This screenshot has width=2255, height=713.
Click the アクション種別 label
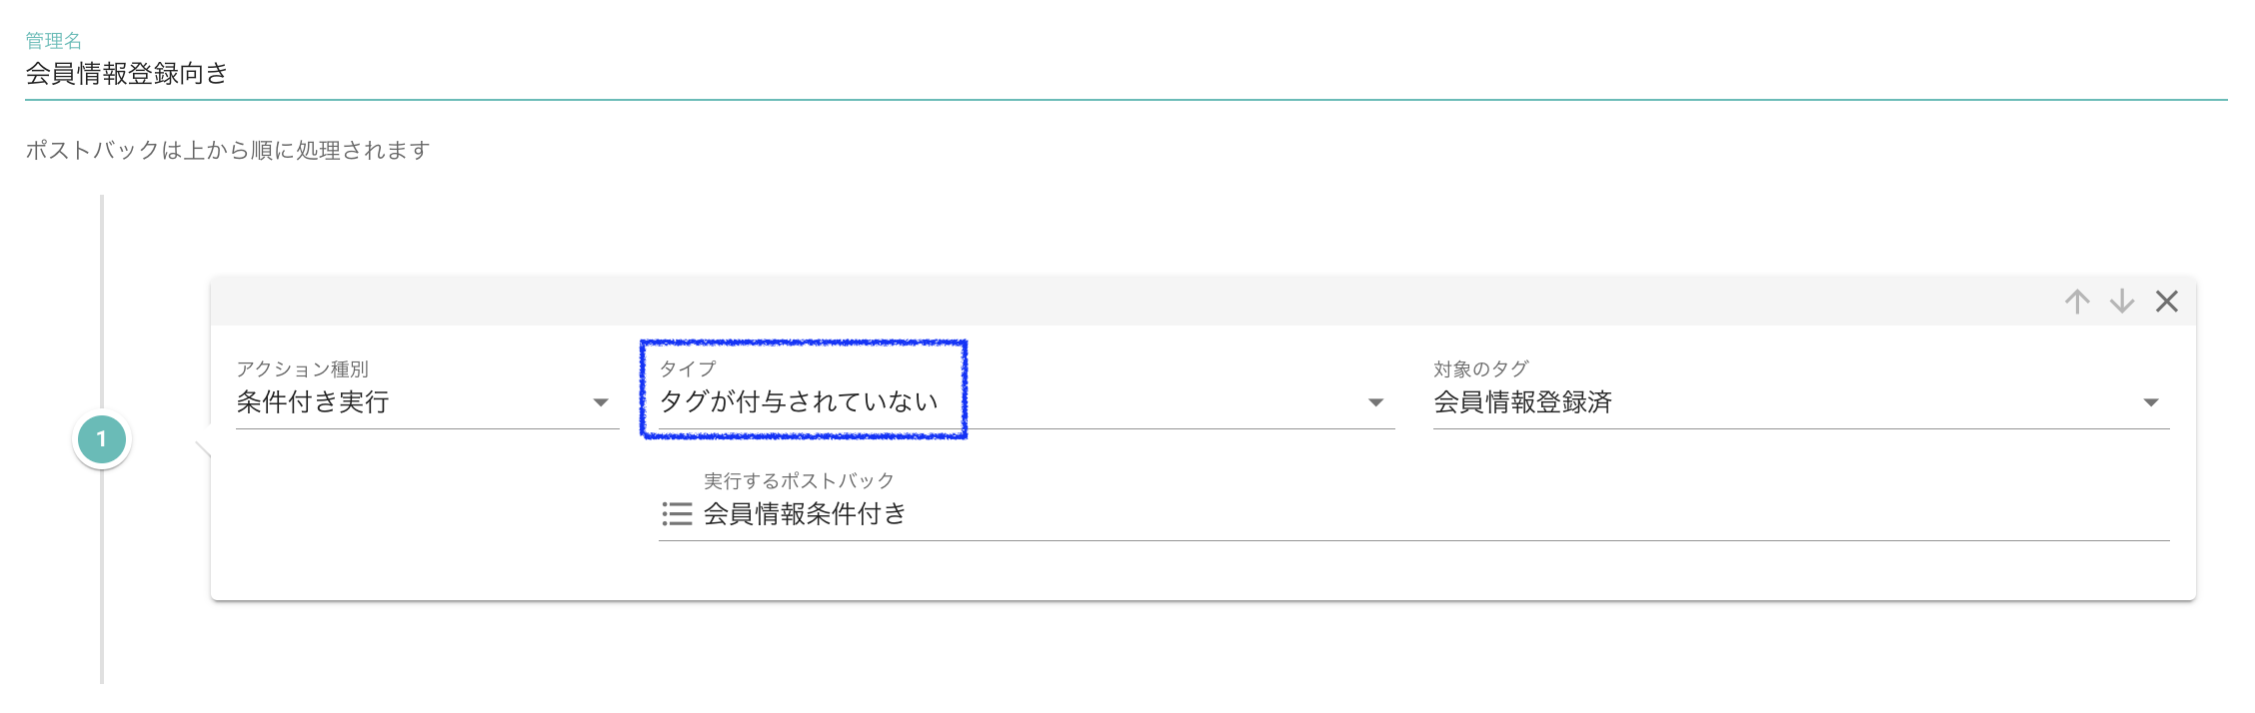[x=302, y=369]
